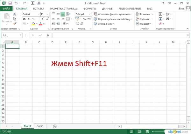Click Вставить cells button in Ячейки group
This screenshot has height=134, width=191.
[143, 14]
